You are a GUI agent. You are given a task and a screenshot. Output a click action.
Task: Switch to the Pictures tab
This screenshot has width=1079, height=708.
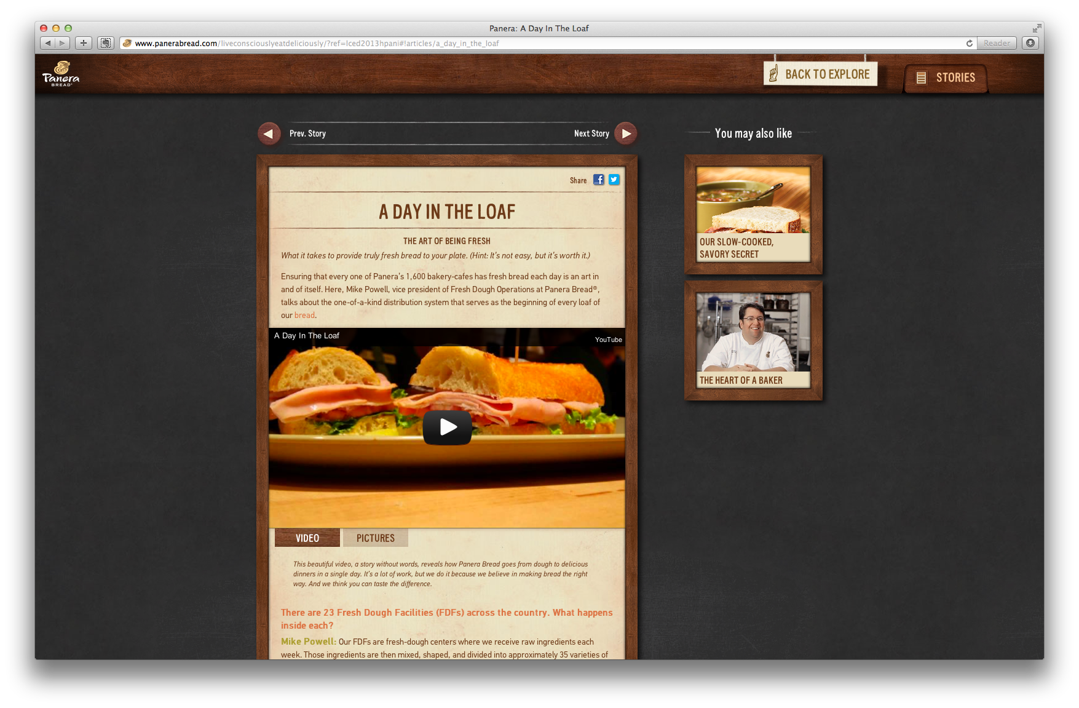(x=376, y=538)
